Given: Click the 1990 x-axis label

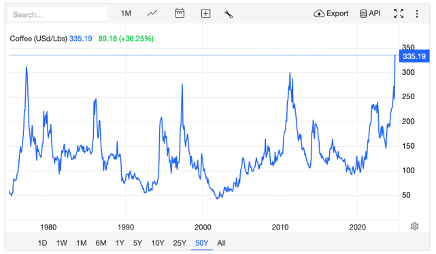Looking at the screenshot, I should point(126,228).
